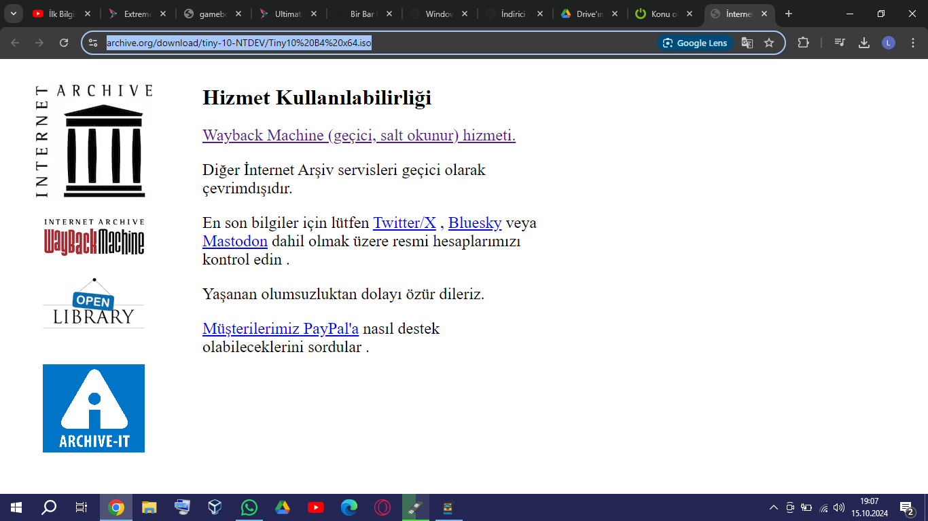Click the archive.org URL in address bar
928x521 pixels.
238,43
